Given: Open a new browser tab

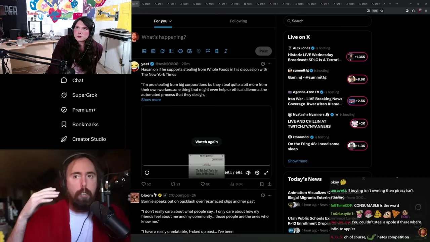Looking at the screenshot, I should click(390, 4).
